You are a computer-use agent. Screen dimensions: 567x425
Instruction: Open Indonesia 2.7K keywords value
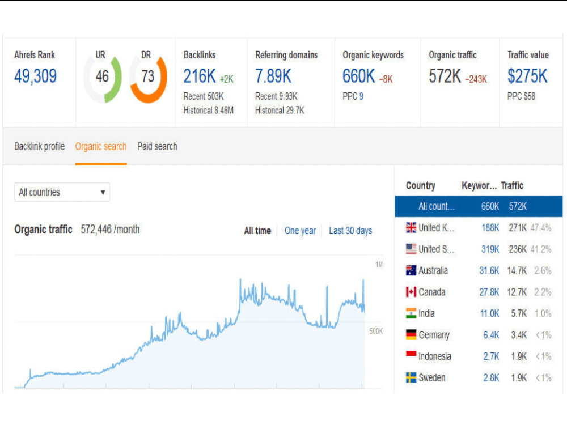coord(492,356)
